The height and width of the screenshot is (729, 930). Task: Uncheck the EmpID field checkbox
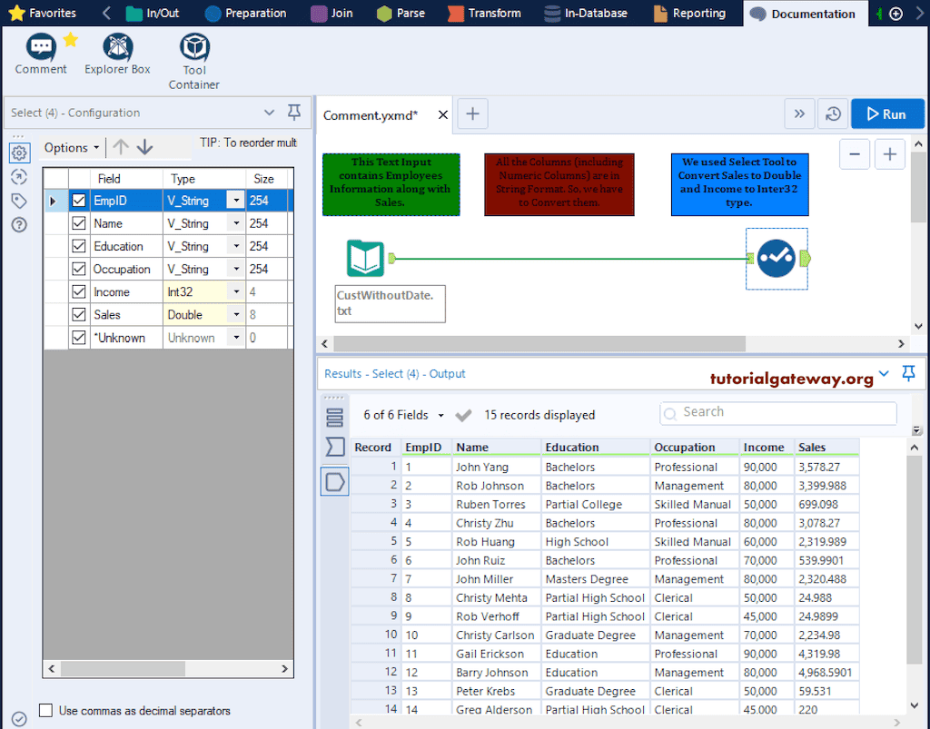(x=79, y=200)
